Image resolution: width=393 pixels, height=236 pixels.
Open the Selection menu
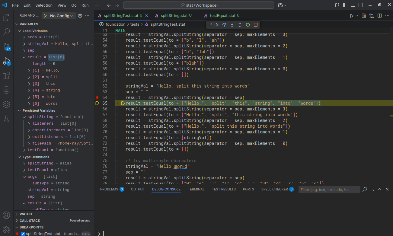tap(44, 5)
